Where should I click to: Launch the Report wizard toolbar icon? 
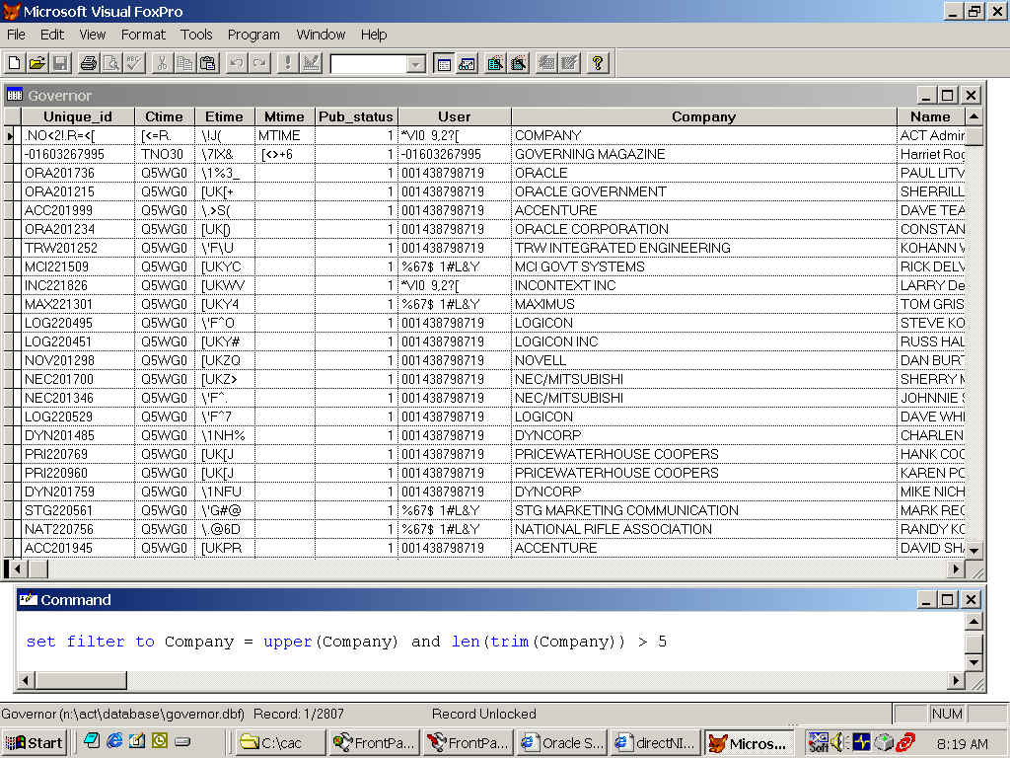(x=519, y=63)
